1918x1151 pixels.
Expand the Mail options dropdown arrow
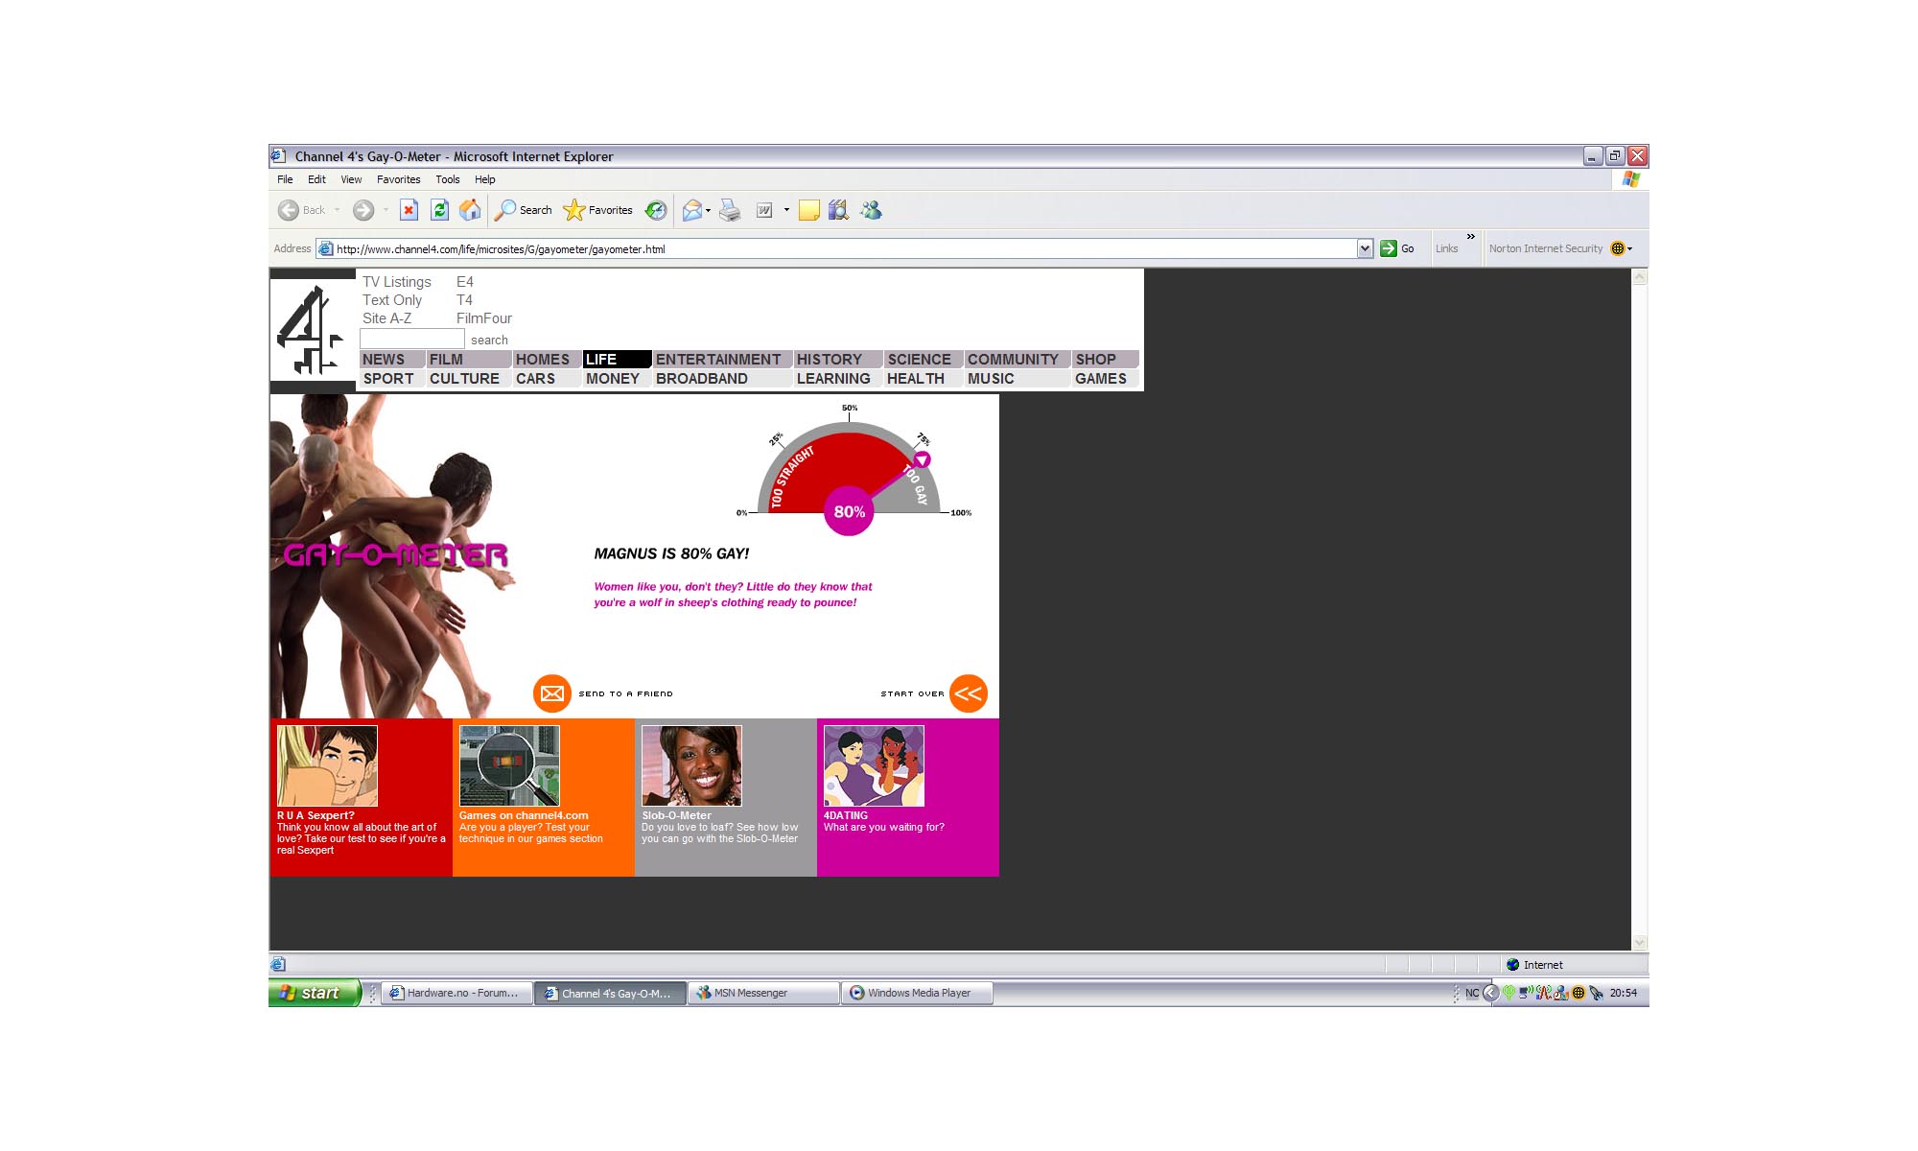pyautogui.click(x=708, y=210)
